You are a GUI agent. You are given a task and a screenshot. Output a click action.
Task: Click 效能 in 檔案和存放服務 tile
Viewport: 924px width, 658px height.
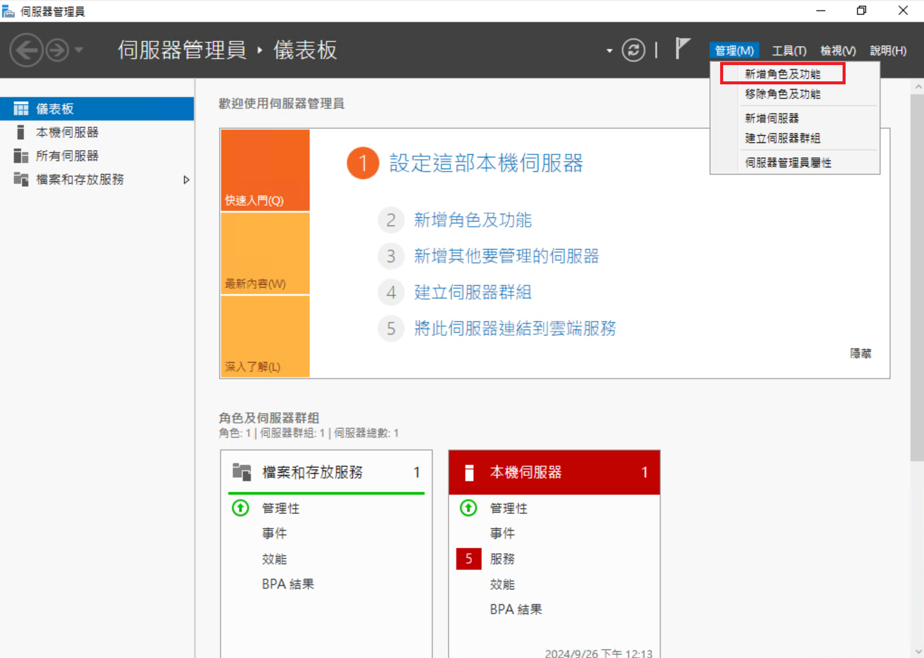(274, 559)
